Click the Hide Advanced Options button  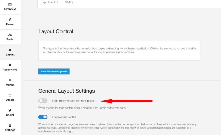(x=54, y=72)
